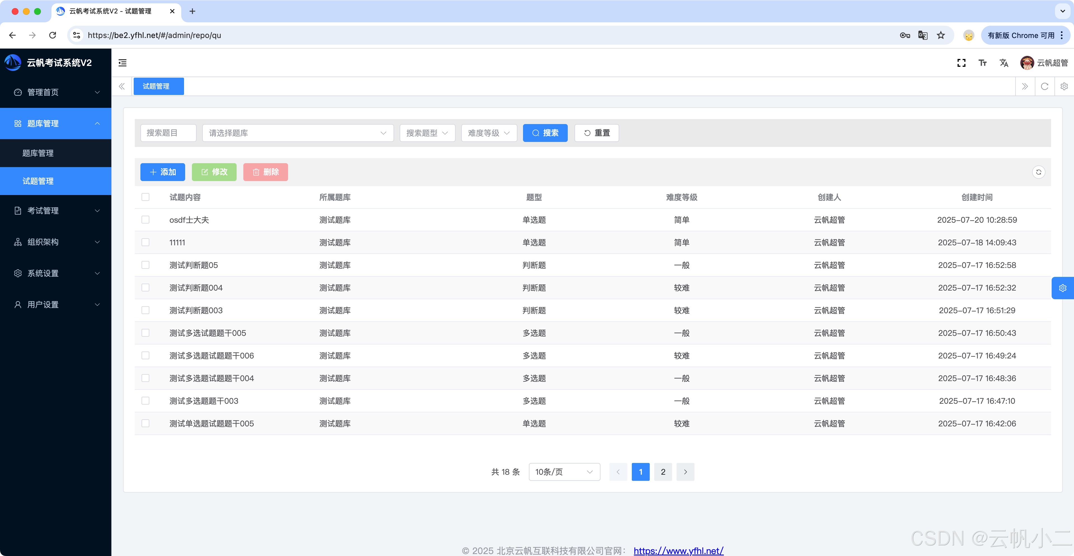Click the 添加 add button

coord(162,172)
